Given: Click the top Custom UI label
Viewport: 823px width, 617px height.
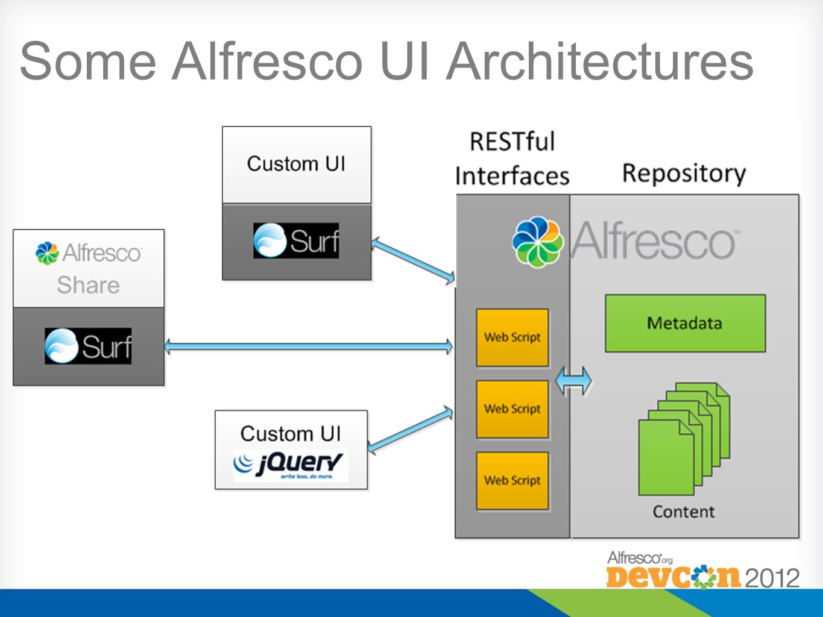Looking at the screenshot, I should click(x=296, y=164).
